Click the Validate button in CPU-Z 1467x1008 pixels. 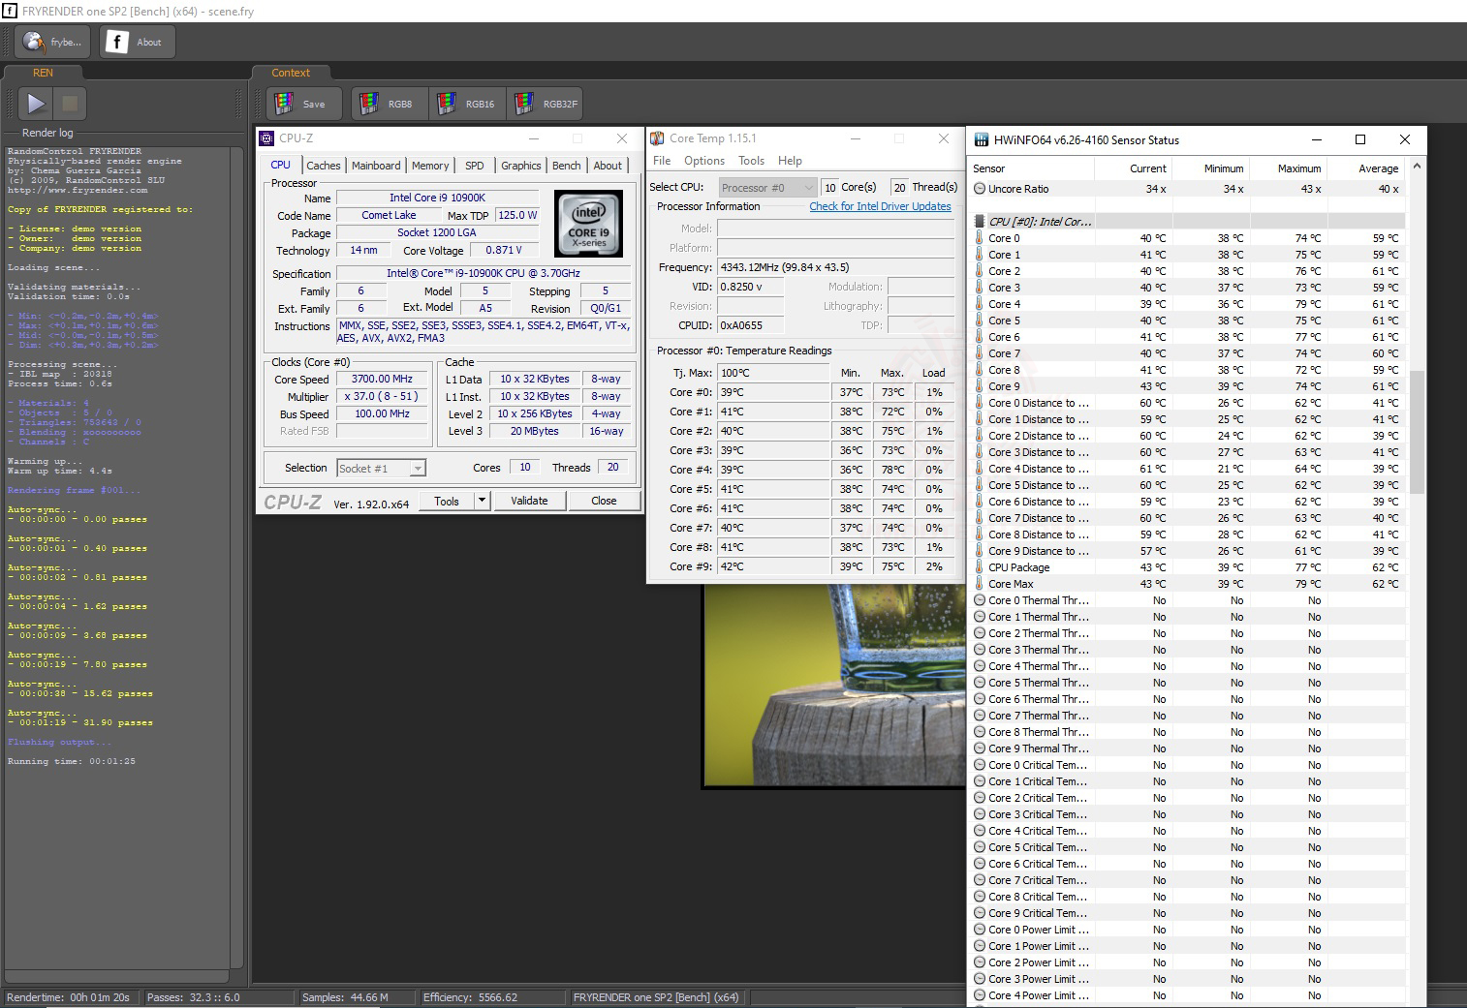click(x=529, y=501)
